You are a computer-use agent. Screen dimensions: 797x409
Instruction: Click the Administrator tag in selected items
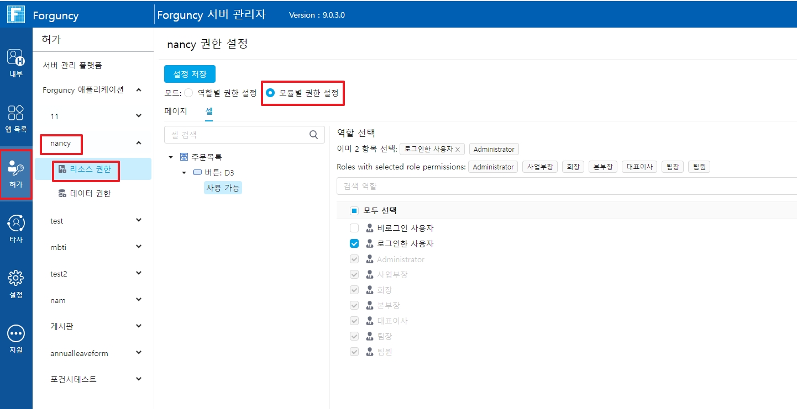pos(494,150)
